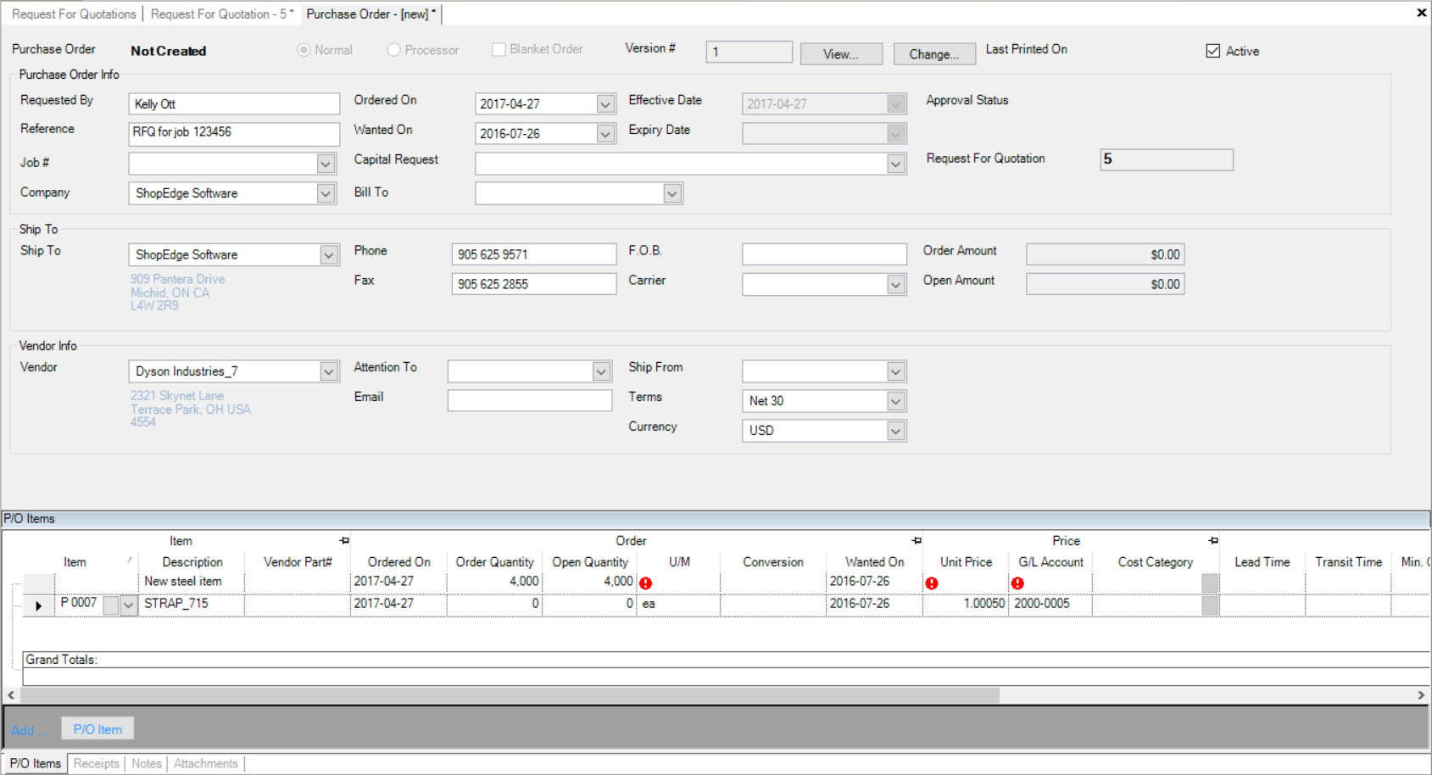Open the Bill To dropdown

pyautogui.click(x=672, y=193)
